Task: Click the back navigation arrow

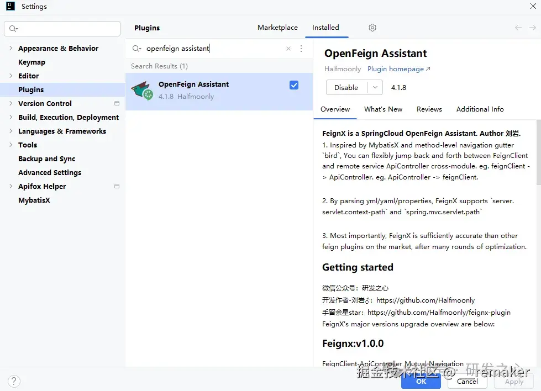Action: click(x=518, y=28)
